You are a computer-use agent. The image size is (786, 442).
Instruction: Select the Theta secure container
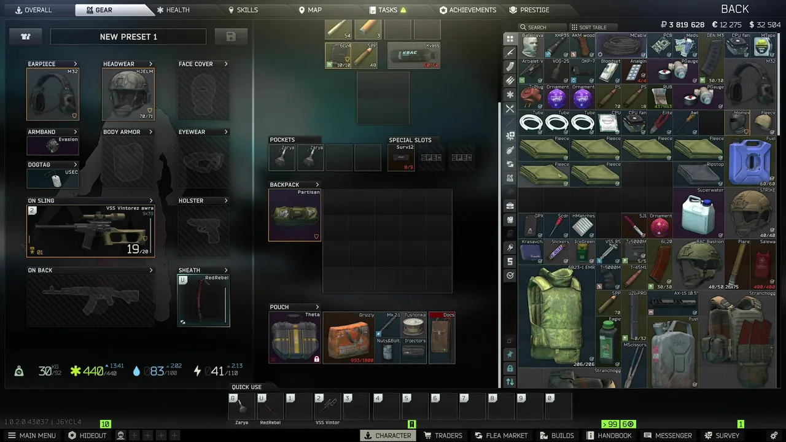tap(295, 338)
